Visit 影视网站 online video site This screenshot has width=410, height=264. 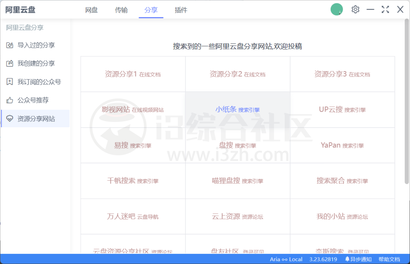click(x=133, y=109)
